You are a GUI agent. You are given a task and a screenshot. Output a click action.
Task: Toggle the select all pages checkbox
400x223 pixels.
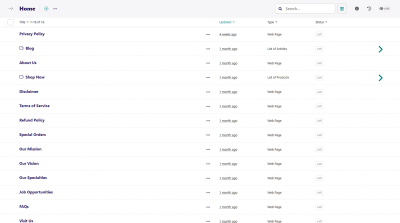tap(10, 22)
